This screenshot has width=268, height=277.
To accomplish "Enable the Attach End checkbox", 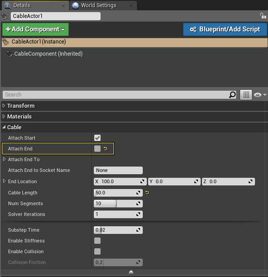I will [97, 149].
